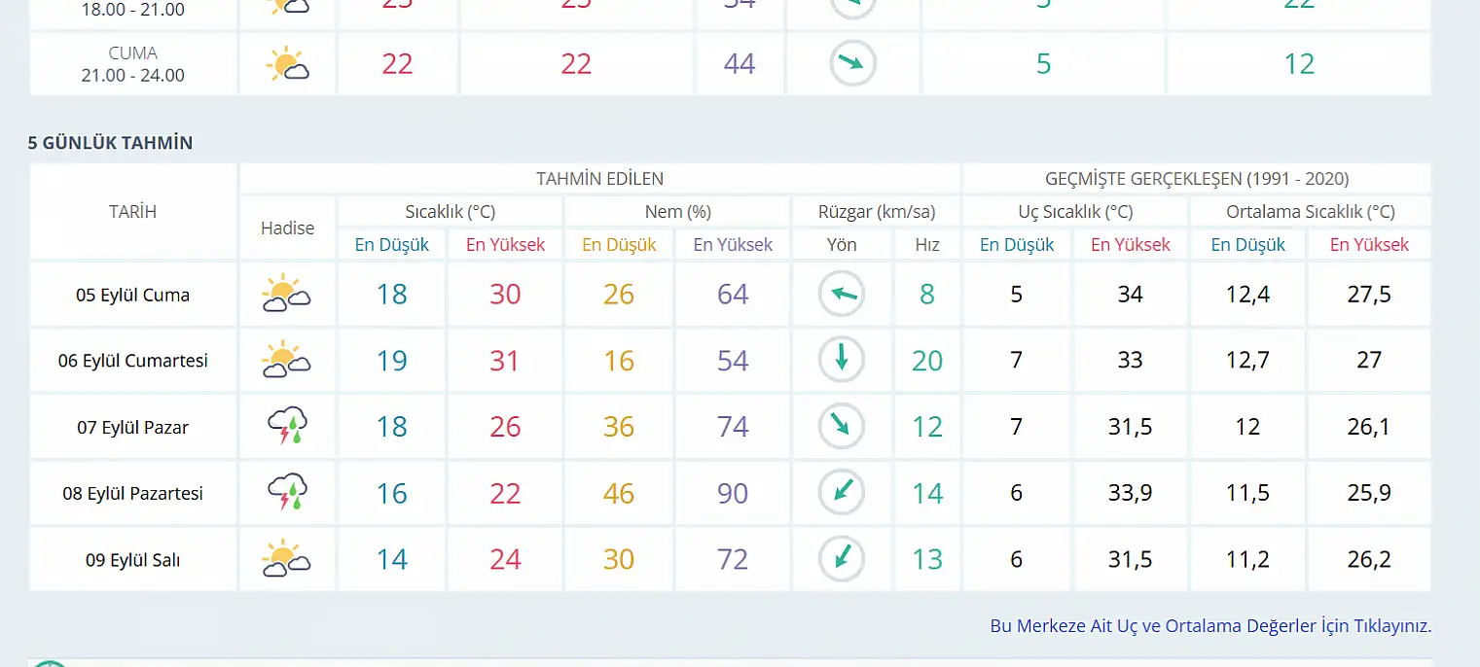Click the weather icon for Cuma 21.00 - 24.00

pyautogui.click(x=287, y=64)
